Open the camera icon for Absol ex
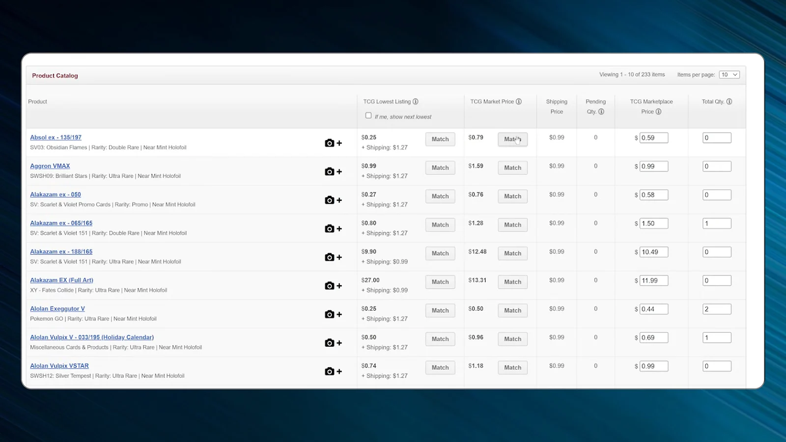This screenshot has height=442, width=786. [329, 143]
